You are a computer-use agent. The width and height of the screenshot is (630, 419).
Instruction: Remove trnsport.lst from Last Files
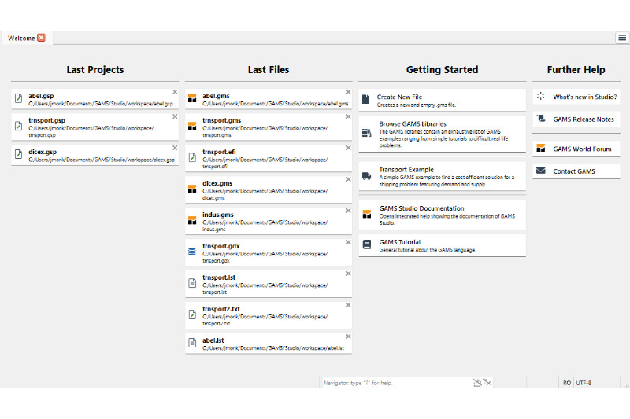[348, 274]
